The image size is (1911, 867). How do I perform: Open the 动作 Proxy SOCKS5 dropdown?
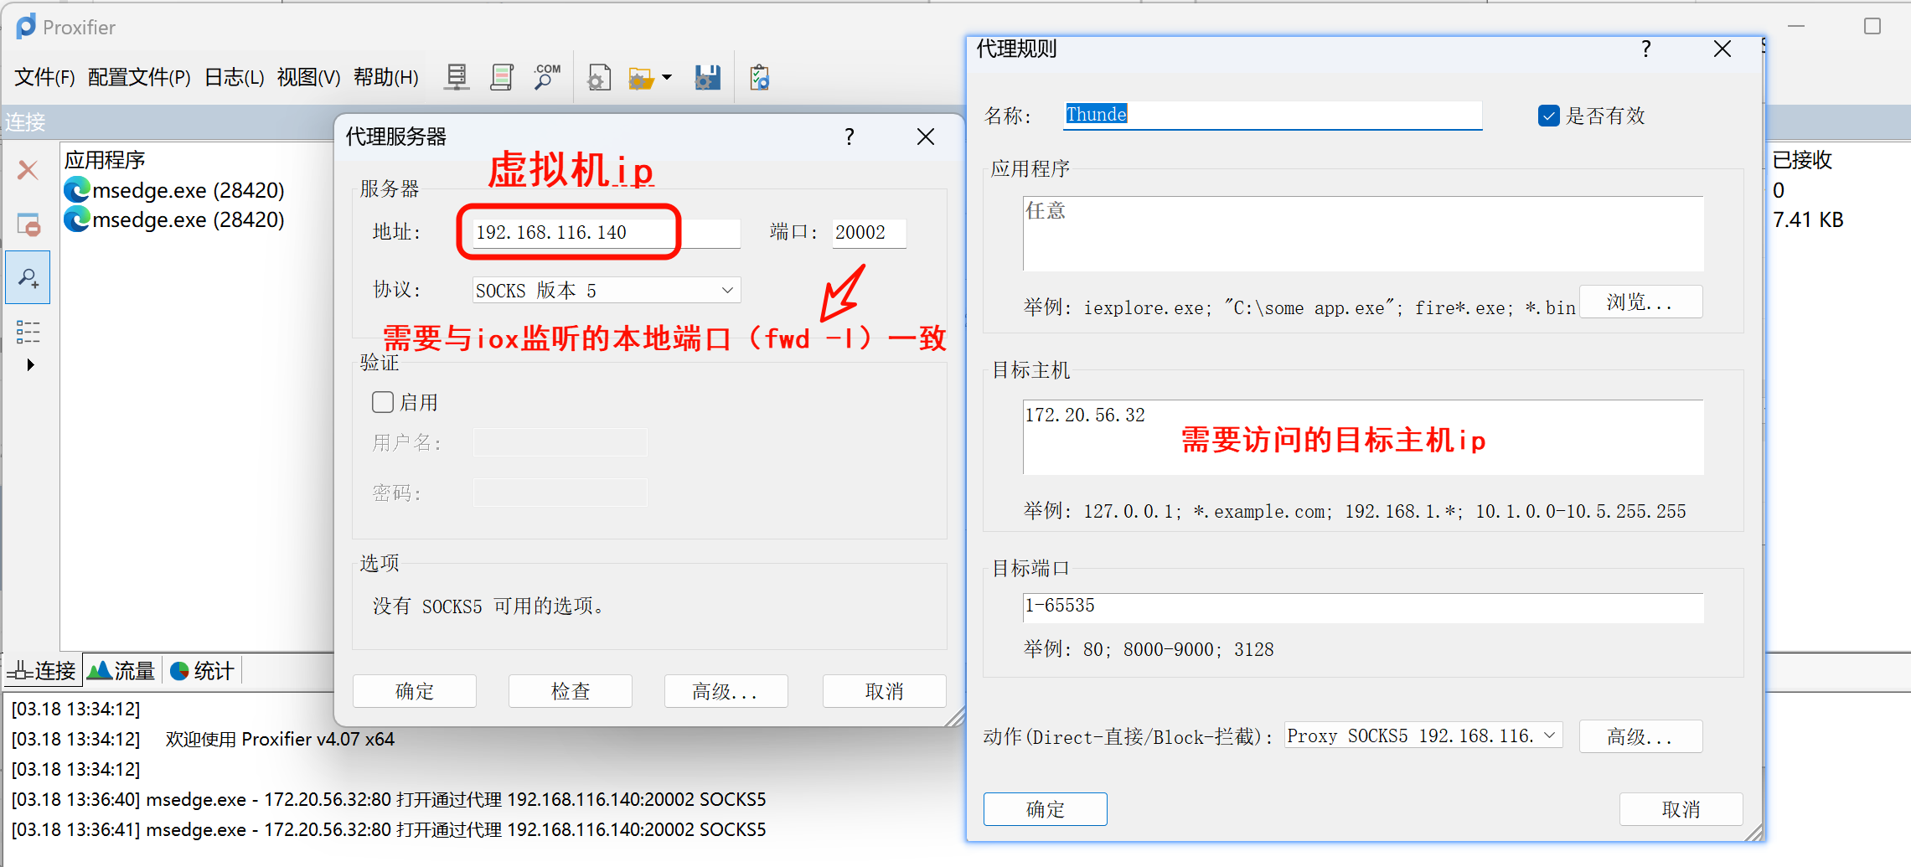pos(1549,735)
